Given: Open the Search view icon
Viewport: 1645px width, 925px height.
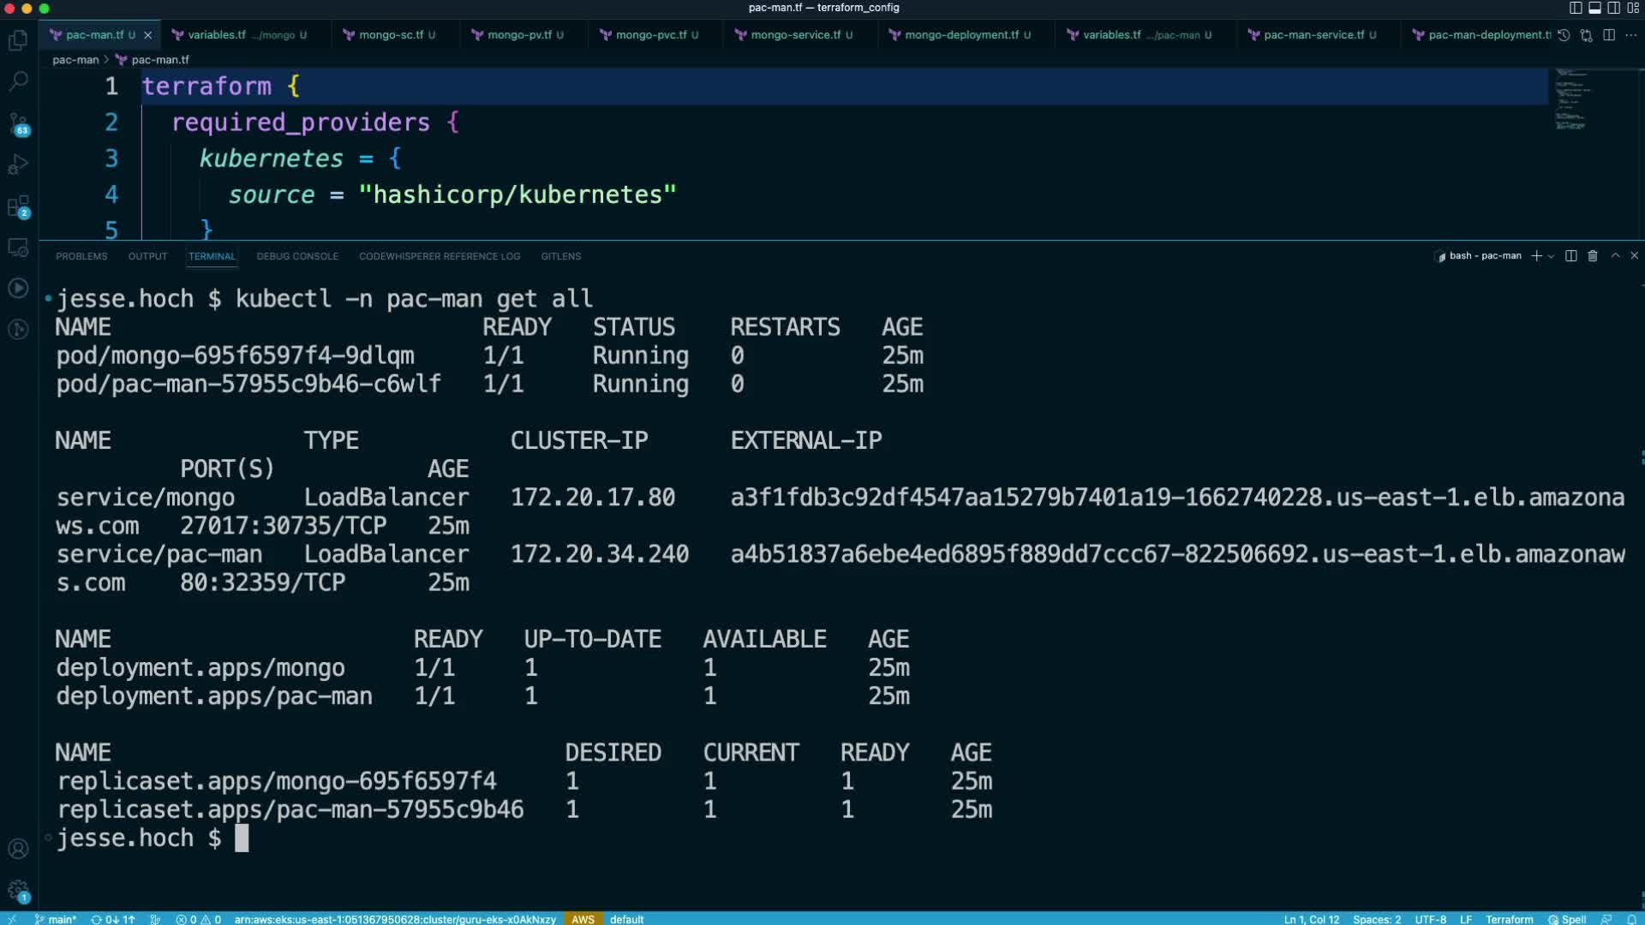Looking at the screenshot, I should [18, 81].
